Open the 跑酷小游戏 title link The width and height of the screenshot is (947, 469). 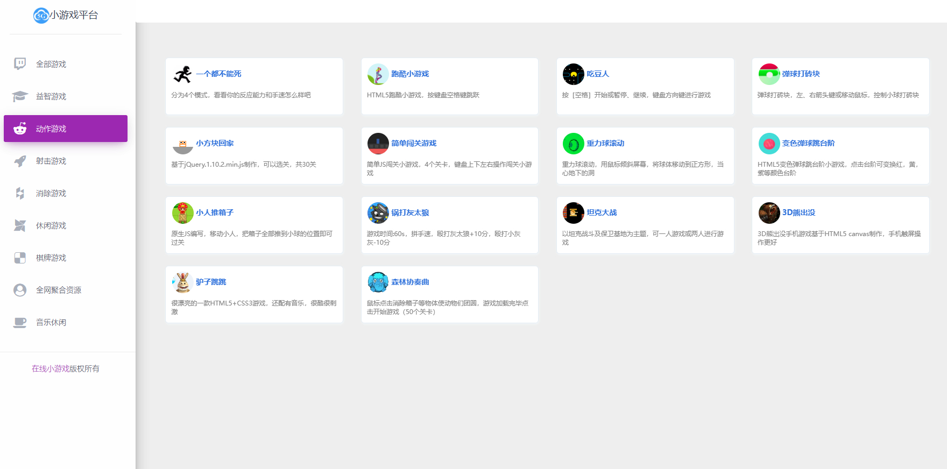tap(410, 74)
